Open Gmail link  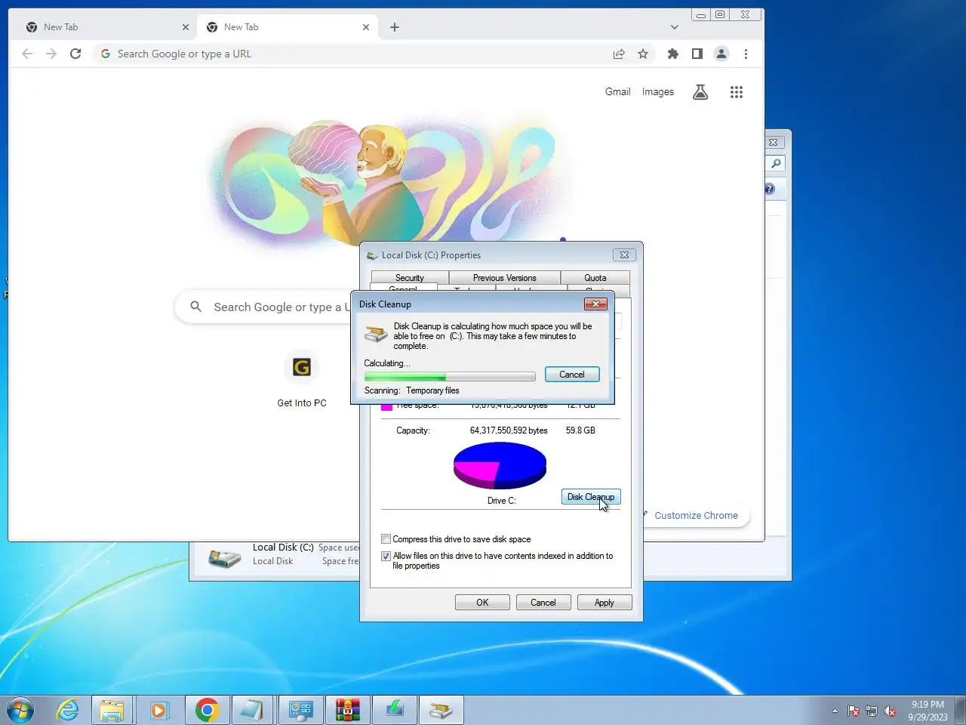[x=617, y=91]
